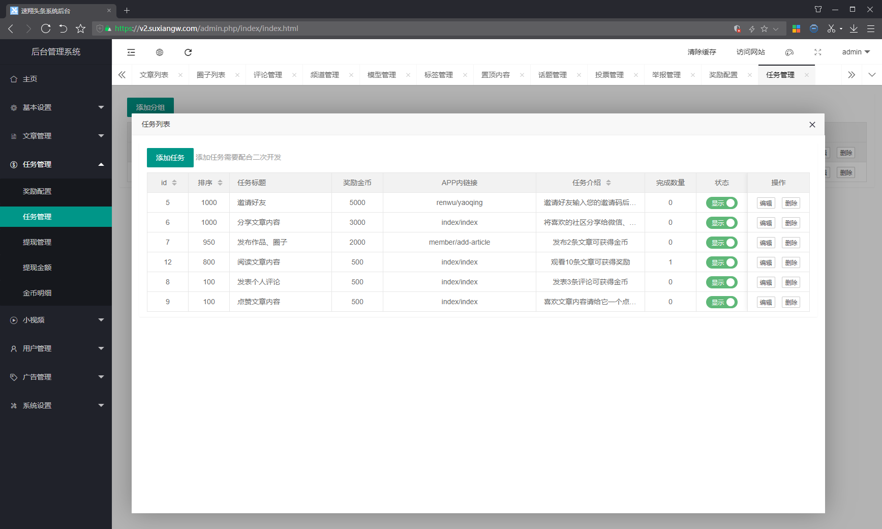Click the lightning speed-mode icon in the address bar
Image resolution: width=882 pixels, height=529 pixels.
click(x=752, y=29)
